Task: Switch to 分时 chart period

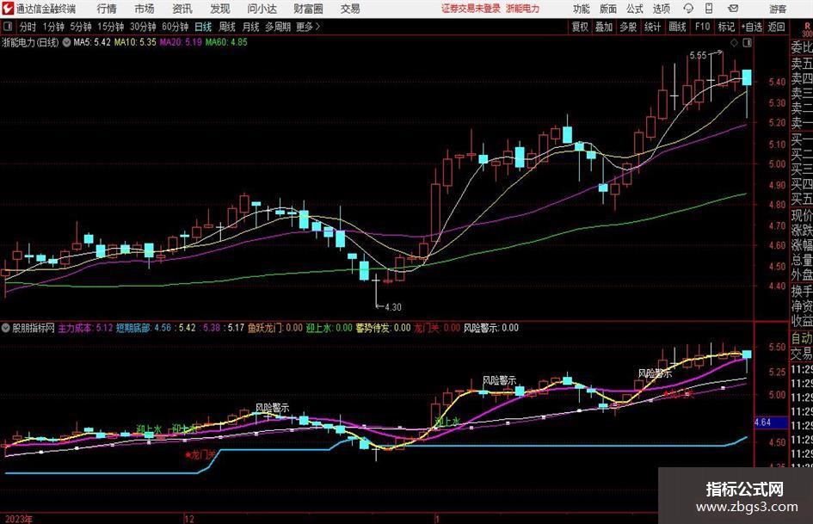Action: pos(28,27)
